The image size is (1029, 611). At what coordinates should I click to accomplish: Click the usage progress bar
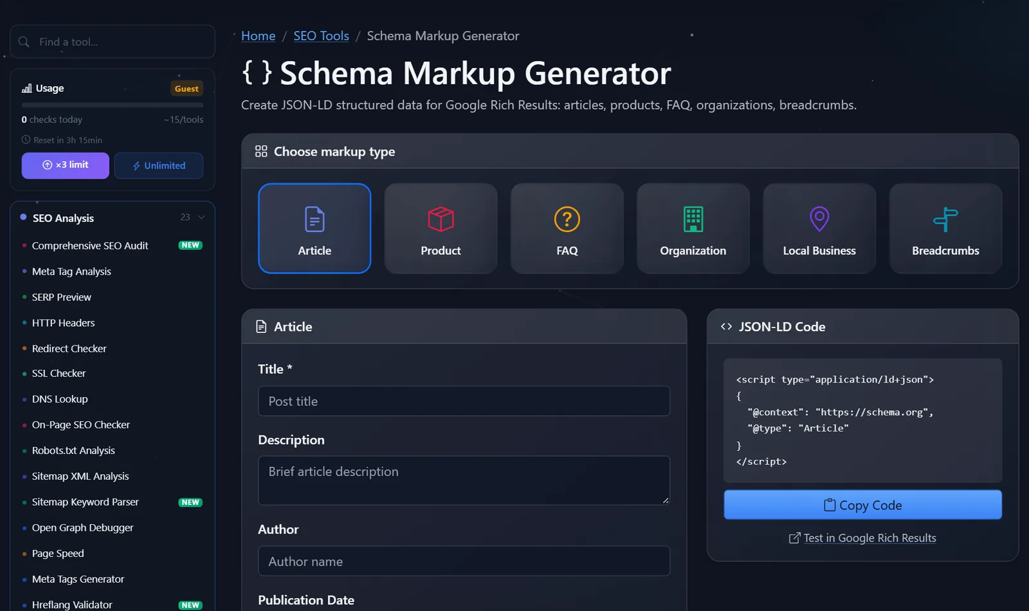(113, 105)
